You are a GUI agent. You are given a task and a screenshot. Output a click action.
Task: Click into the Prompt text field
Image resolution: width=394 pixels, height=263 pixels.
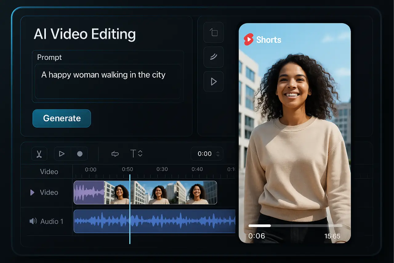pyautogui.click(x=108, y=81)
